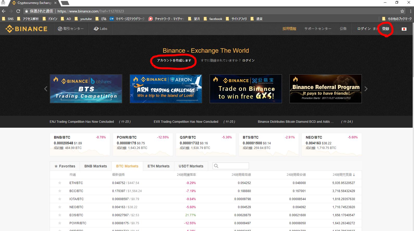
Task: Show previous banner with the left arrow
Action: tap(46, 89)
